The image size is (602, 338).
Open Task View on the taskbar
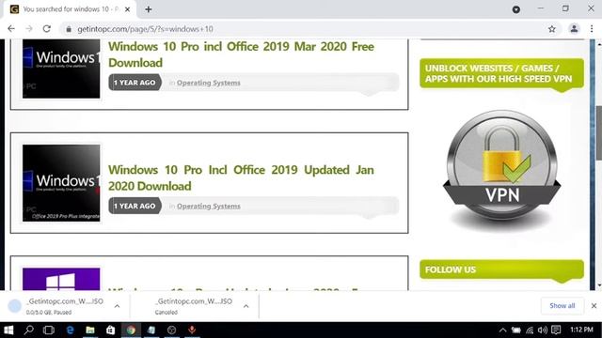[49, 330]
